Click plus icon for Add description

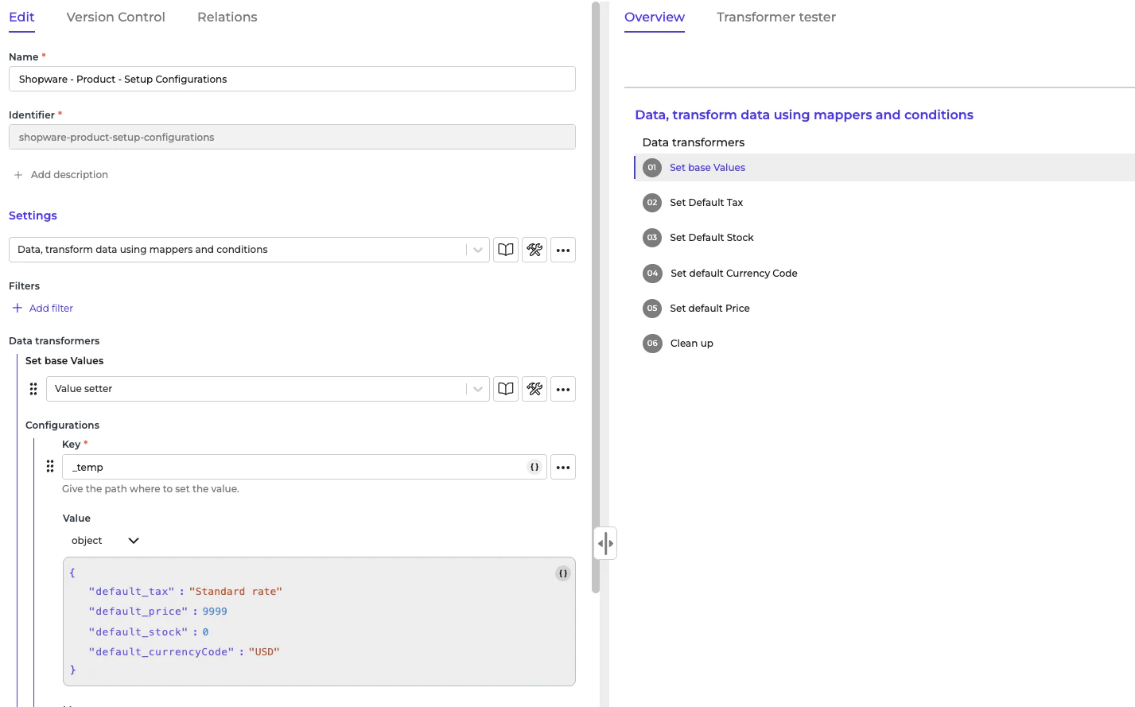(18, 175)
